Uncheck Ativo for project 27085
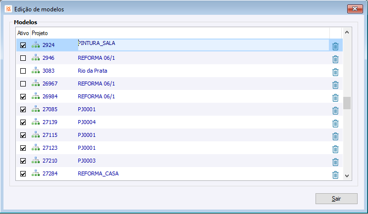The image size is (368, 214). [x=23, y=109]
